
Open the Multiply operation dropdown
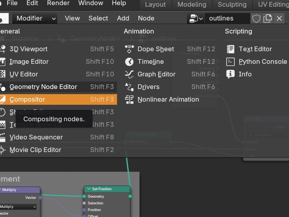[x=18, y=207]
